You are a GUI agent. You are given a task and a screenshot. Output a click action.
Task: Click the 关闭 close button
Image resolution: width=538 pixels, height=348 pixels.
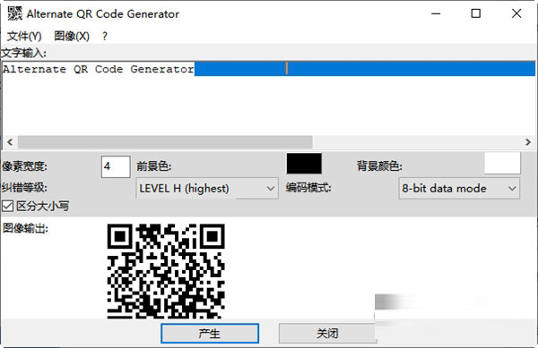[327, 334]
